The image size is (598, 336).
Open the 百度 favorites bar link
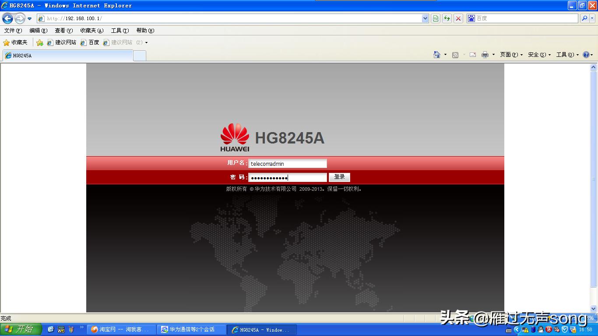click(x=90, y=42)
